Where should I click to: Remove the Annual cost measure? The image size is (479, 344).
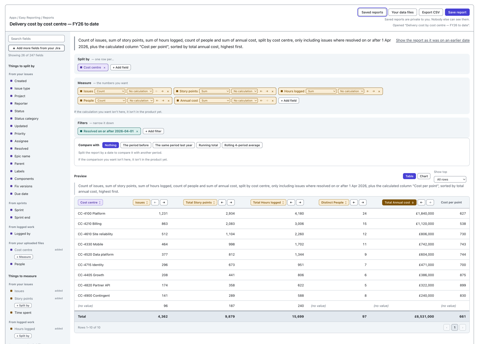[273, 101]
